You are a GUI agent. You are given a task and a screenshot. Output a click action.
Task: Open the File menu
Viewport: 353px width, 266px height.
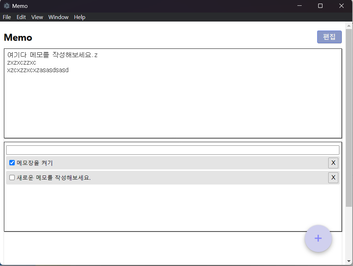[7, 17]
